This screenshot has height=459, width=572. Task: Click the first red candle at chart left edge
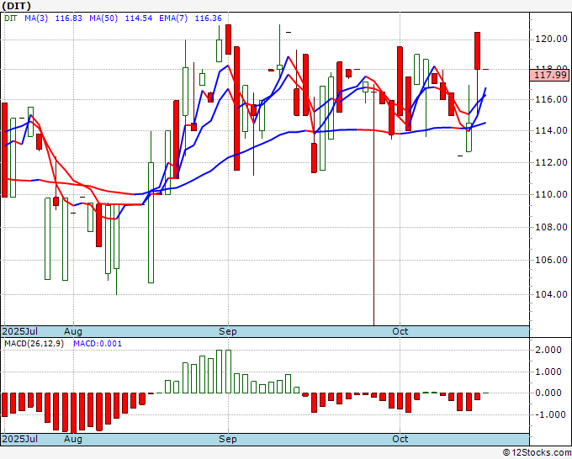[5, 150]
